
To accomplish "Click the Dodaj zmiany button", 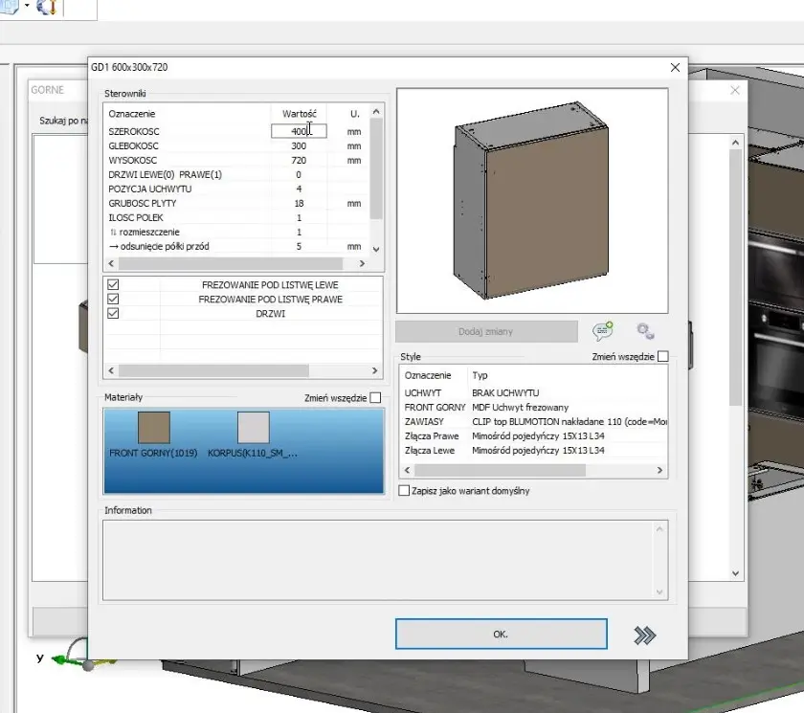I will pyautogui.click(x=486, y=332).
